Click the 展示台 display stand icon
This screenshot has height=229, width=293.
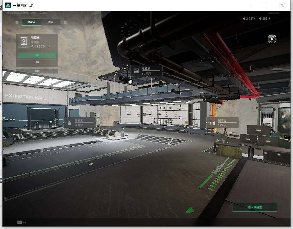click(x=213, y=123)
